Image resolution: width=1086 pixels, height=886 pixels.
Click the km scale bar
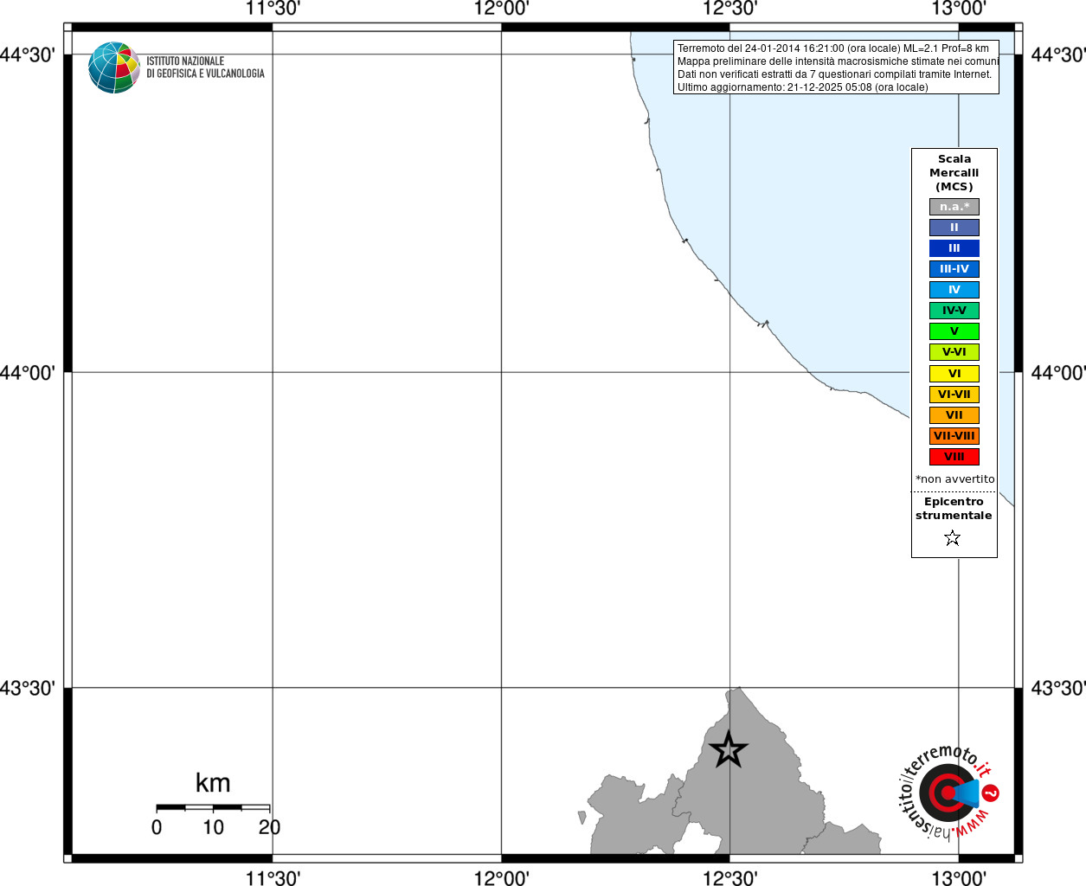[213, 807]
